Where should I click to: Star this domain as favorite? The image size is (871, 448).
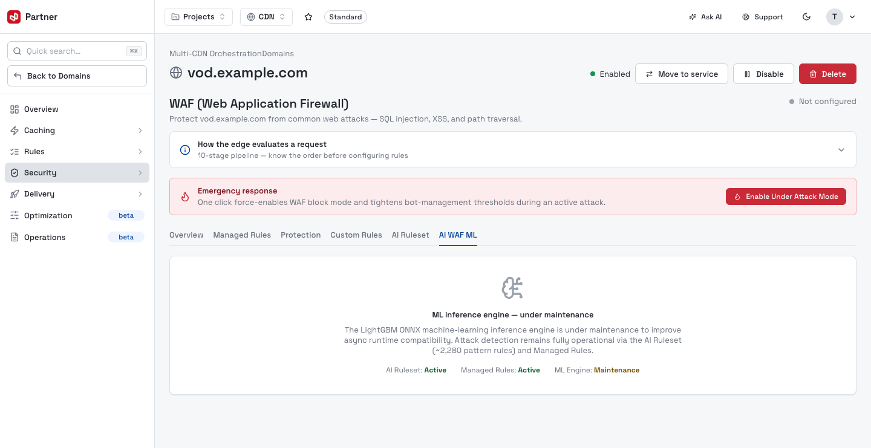(x=308, y=17)
